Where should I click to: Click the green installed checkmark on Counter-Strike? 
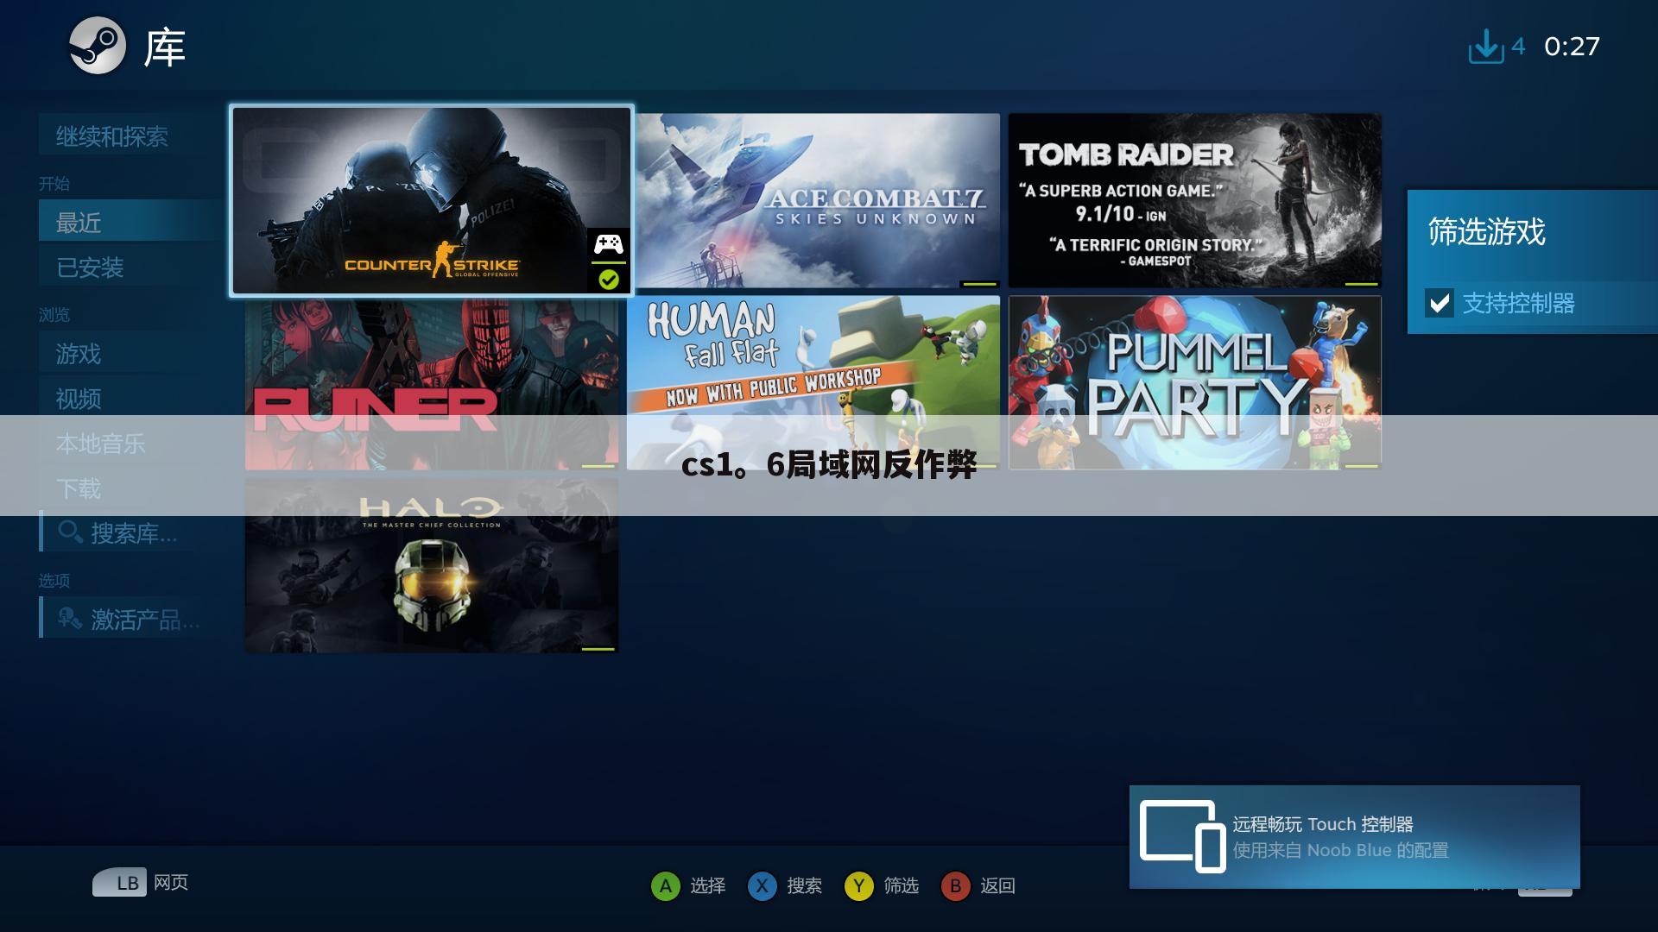[609, 280]
